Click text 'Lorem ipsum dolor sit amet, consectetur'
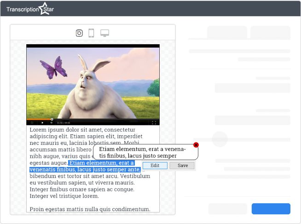301x224 pixels. pyautogui.click(x=82, y=130)
